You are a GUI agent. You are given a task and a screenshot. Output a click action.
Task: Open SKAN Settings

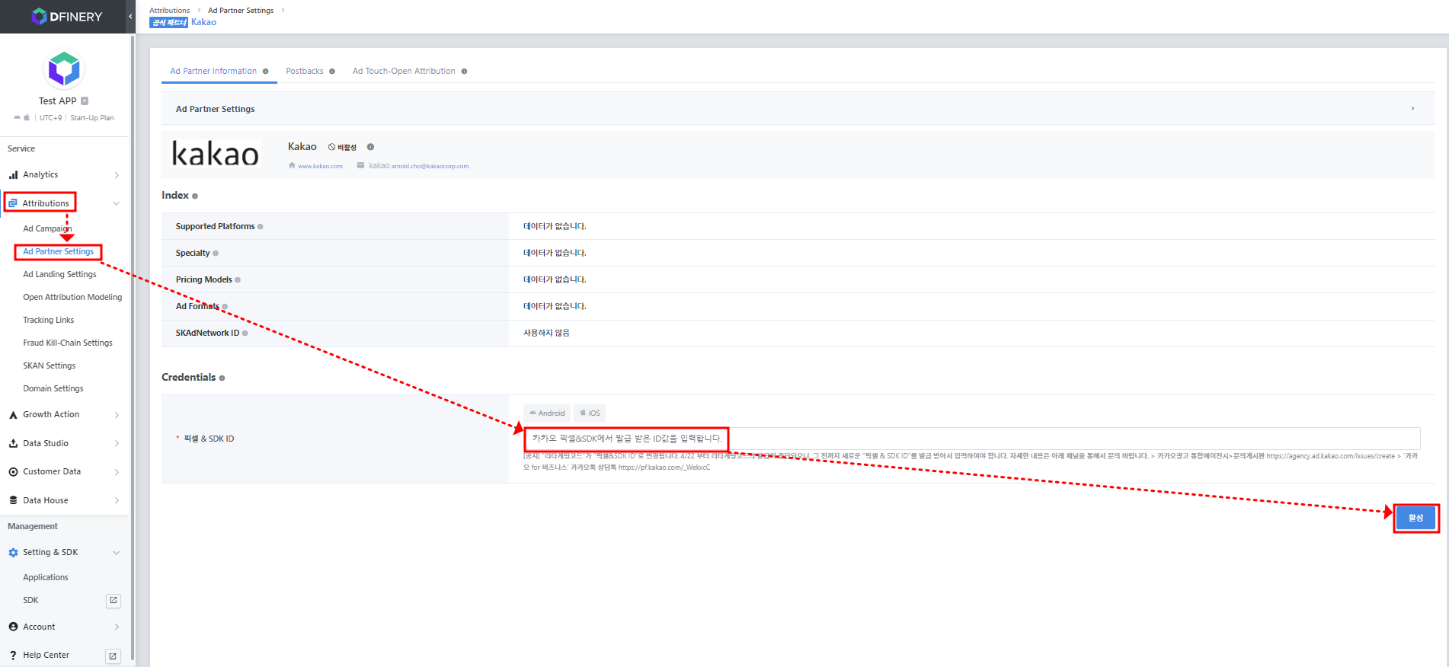click(50, 365)
